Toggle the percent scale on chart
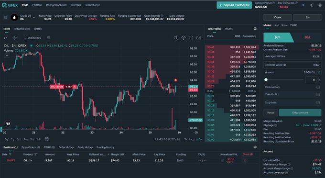The image size is (325, 178). (x=185, y=139)
